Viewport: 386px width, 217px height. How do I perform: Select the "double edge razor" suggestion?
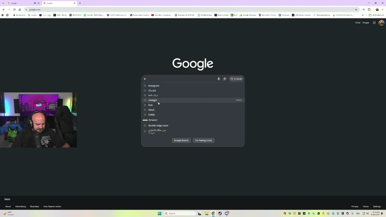(193, 125)
